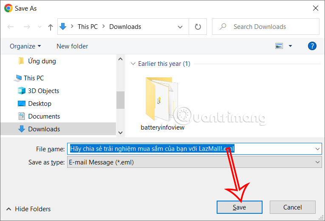Click This PC in address path
Screen dimensions: 325x221
pyautogui.click(x=88, y=27)
